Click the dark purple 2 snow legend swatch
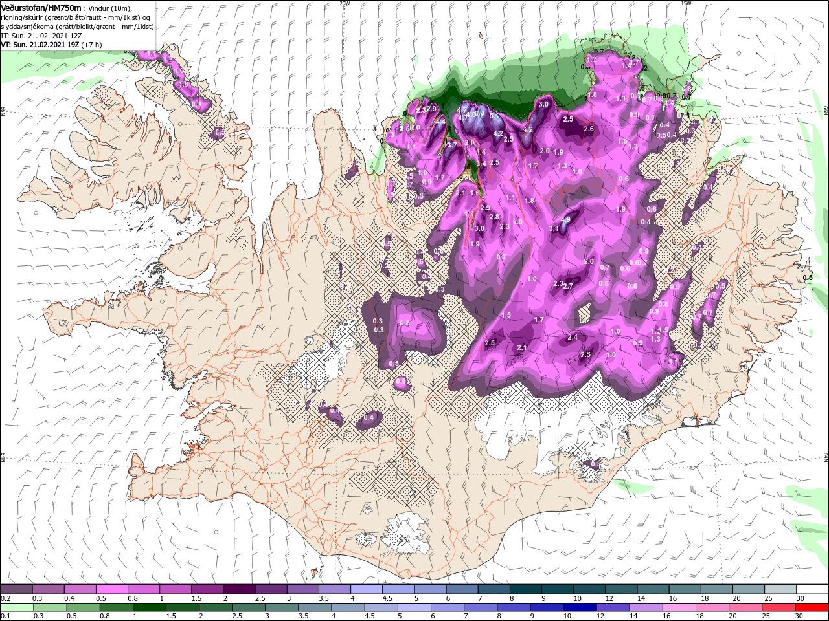829x621 pixels. [x=238, y=589]
